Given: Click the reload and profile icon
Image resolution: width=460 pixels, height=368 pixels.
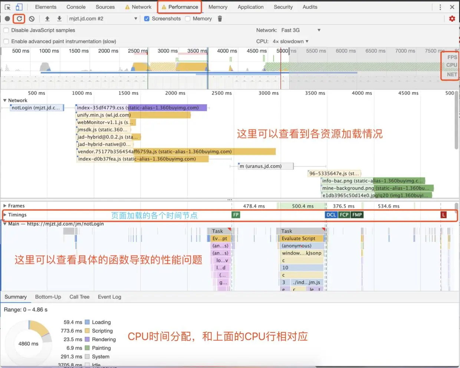Looking at the screenshot, I should (x=19, y=19).
